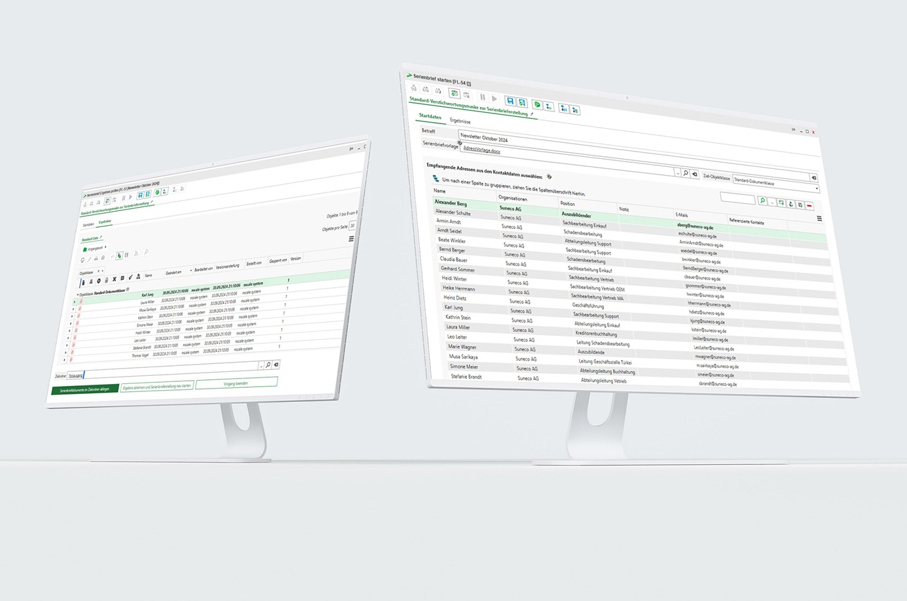Click the pencil icon beside Standard-Verschlagwortungsmaske title
The image size is (907, 601).
click(532, 114)
